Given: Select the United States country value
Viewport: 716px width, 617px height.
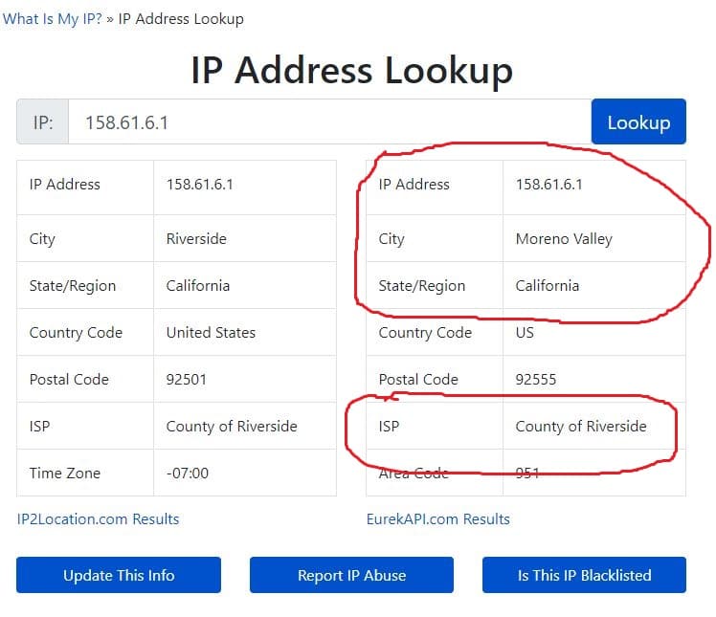Looking at the screenshot, I should coord(211,333).
